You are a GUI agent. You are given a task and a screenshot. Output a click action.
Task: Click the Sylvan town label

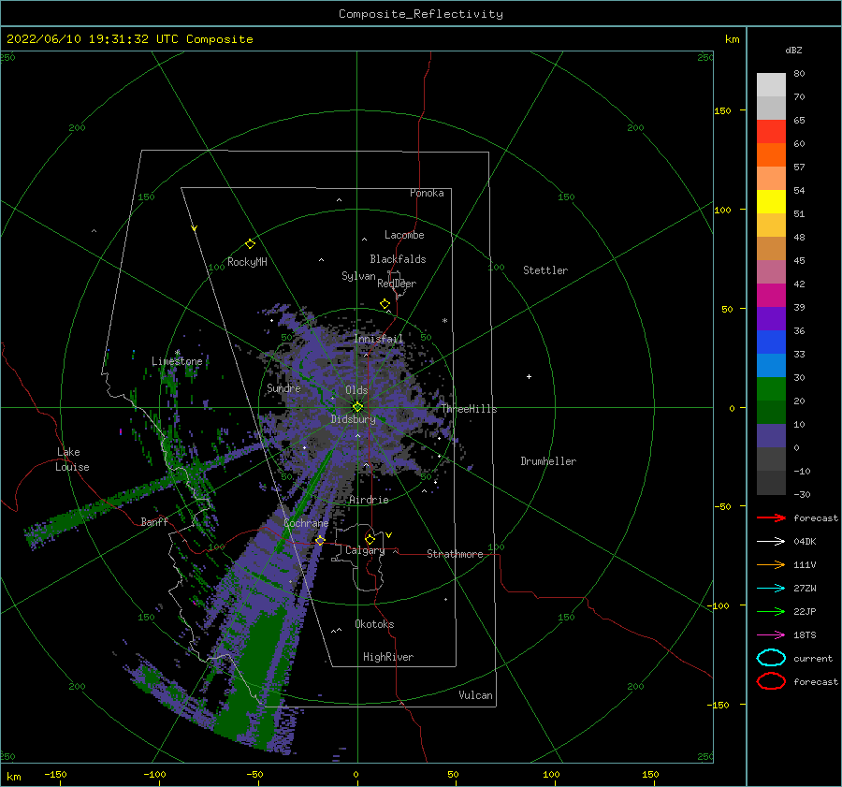tap(358, 276)
